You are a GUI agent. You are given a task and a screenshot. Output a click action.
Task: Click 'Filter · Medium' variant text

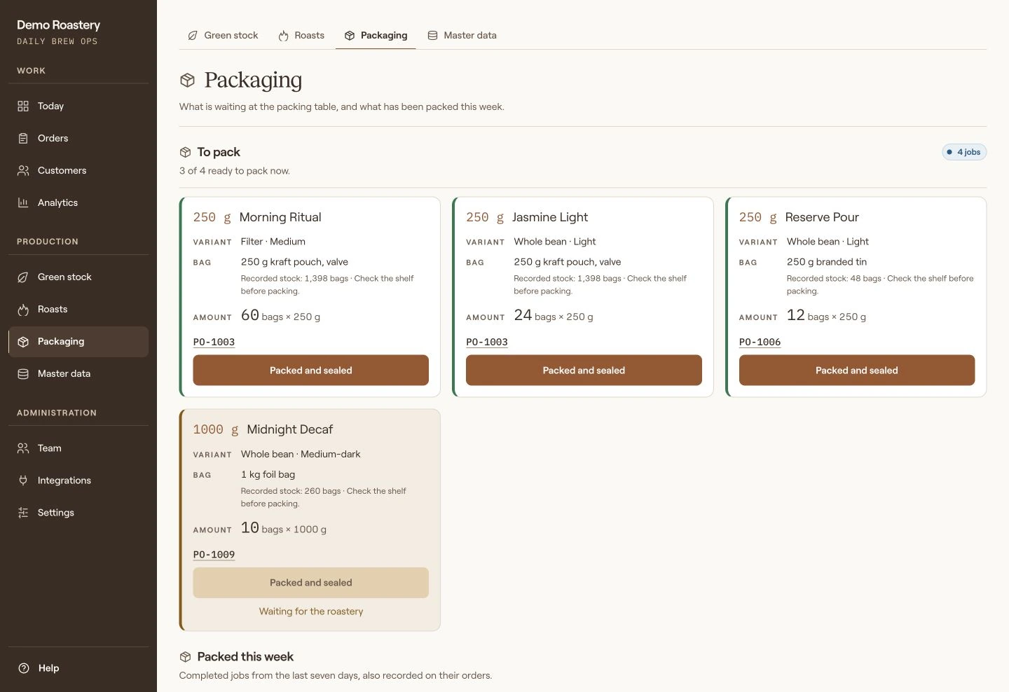click(x=273, y=241)
